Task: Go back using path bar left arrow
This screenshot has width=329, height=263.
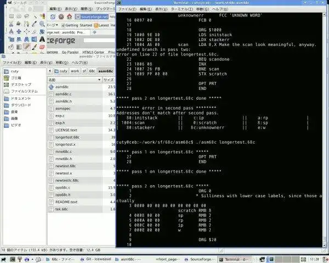Action: 50,71
